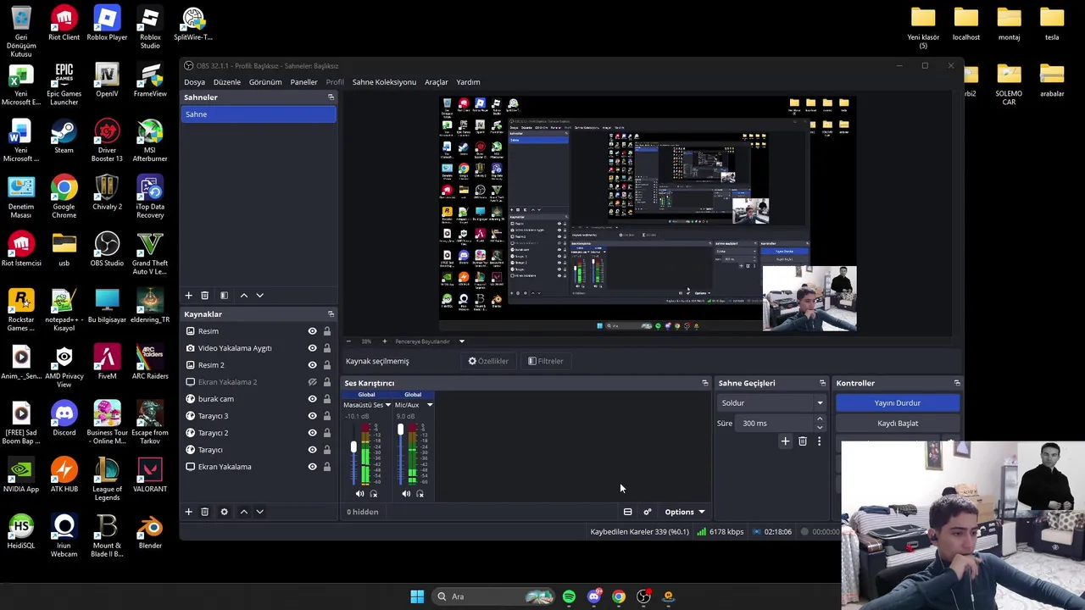Add a new scene in Sahneler panel
This screenshot has width=1085, height=610.
coord(188,296)
